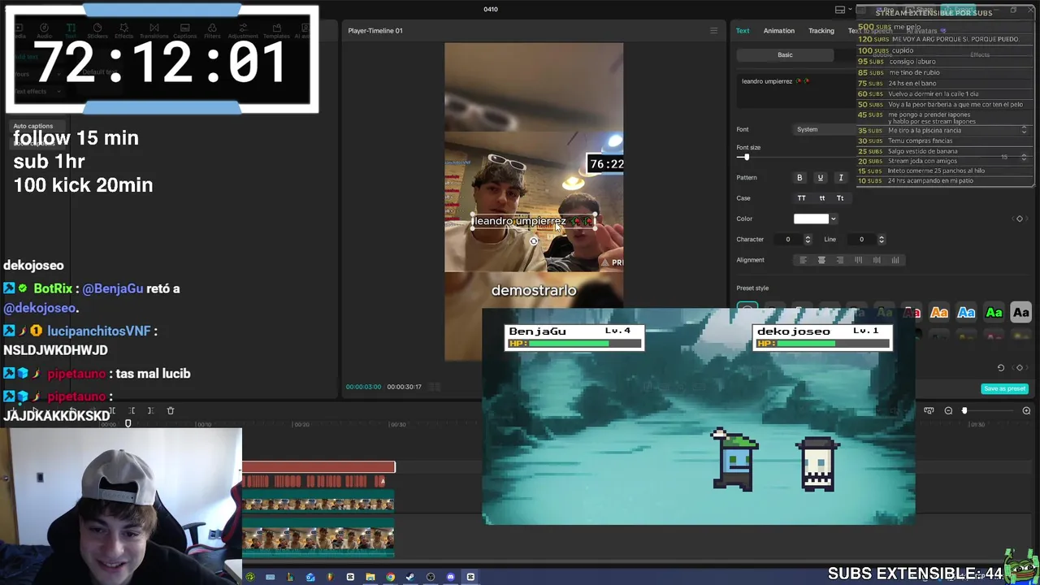This screenshot has width=1040, height=585.
Task: Open Steam from the taskbar
Action: point(410,577)
